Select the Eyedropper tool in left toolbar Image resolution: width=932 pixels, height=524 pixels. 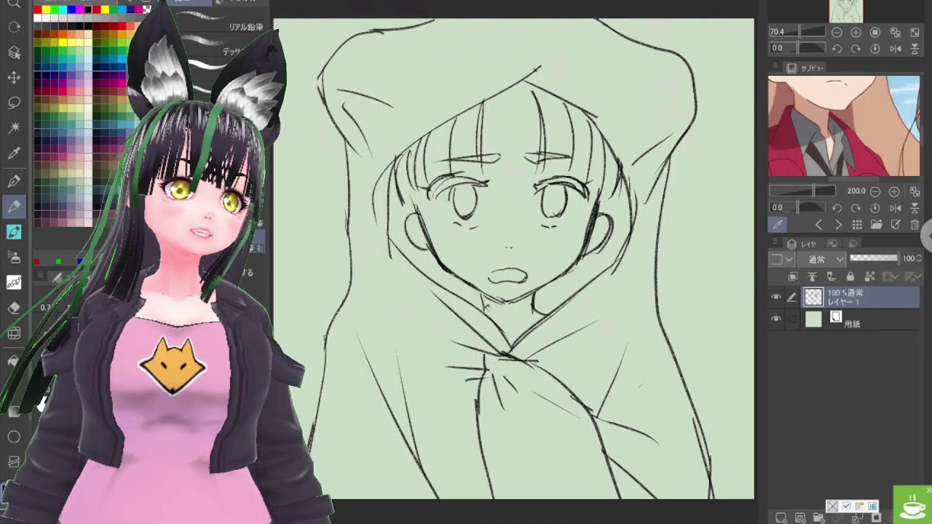point(13,154)
